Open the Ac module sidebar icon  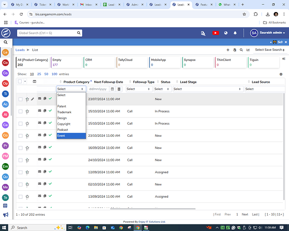point(6,104)
